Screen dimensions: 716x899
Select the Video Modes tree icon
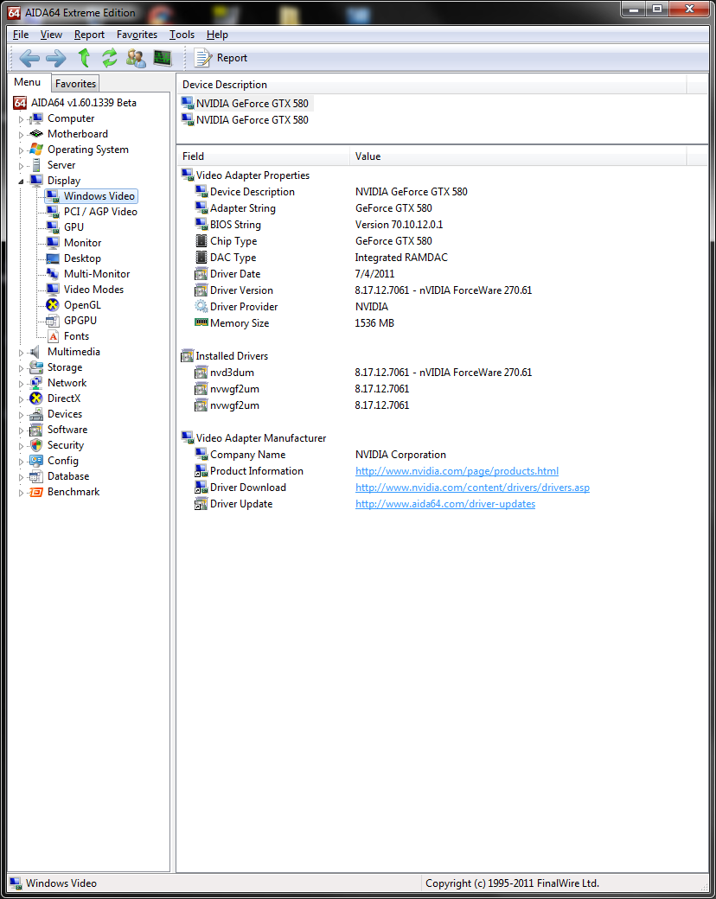(53, 289)
